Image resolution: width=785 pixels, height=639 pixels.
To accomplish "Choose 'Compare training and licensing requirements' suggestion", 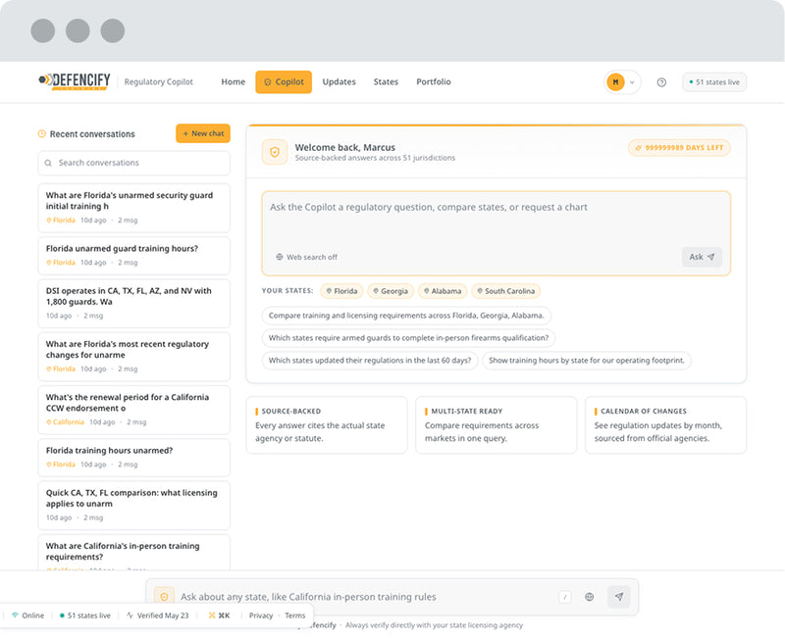I will (x=406, y=316).
